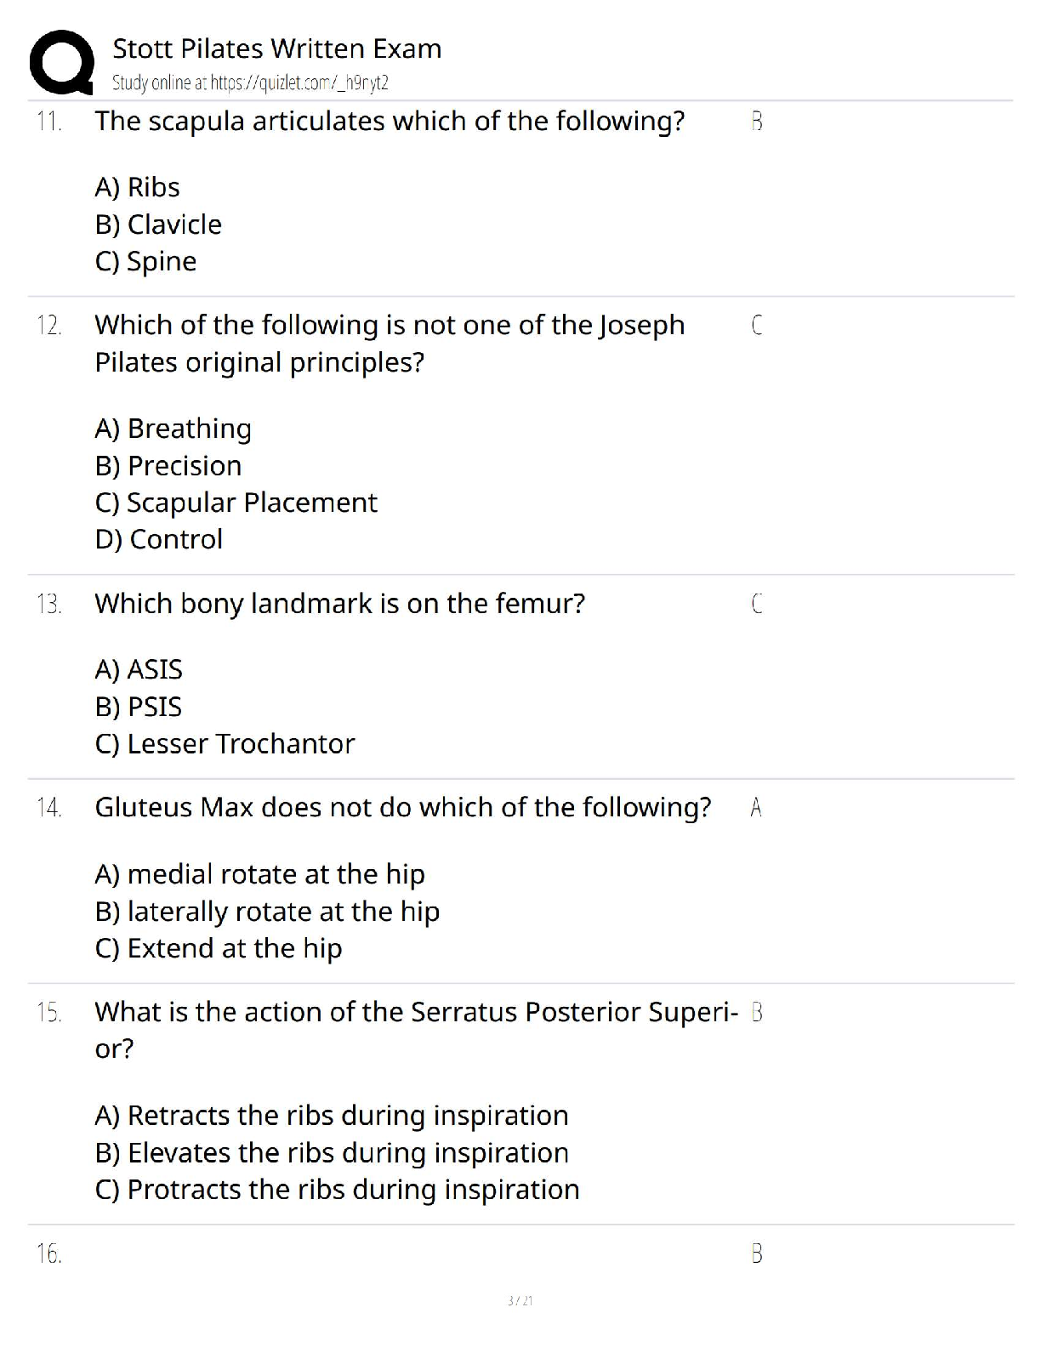Click question number 16 label
This screenshot has width=1041, height=1347.
[x=49, y=1254]
